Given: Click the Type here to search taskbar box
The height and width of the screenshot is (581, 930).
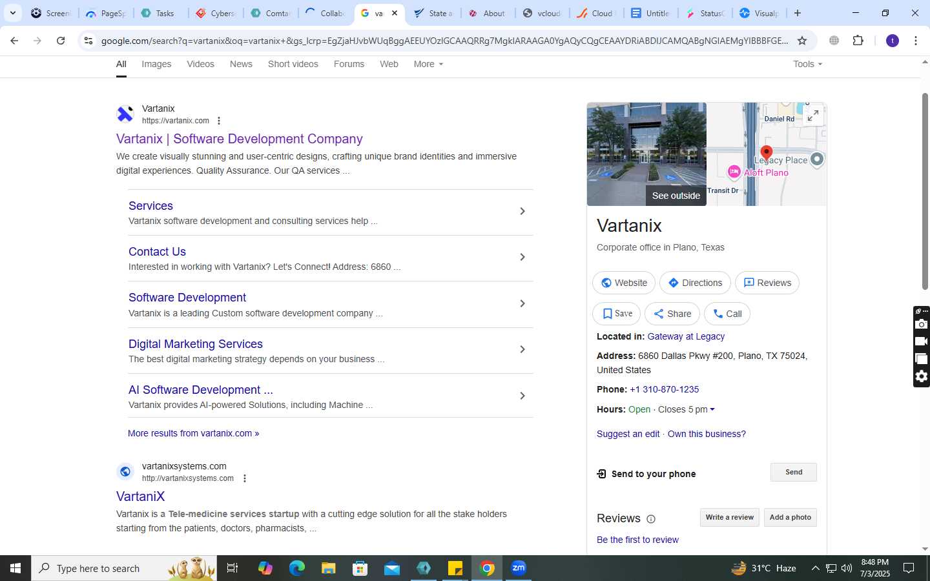Looking at the screenshot, I should coord(124,568).
